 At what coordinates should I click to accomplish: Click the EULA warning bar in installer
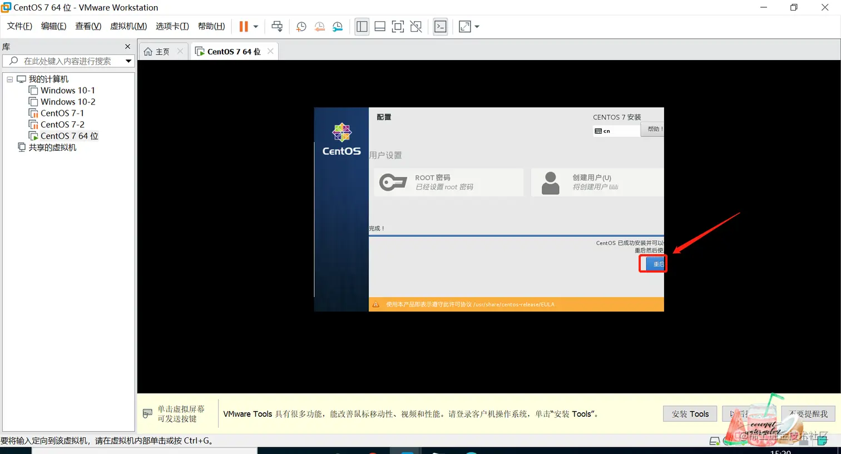516,304
